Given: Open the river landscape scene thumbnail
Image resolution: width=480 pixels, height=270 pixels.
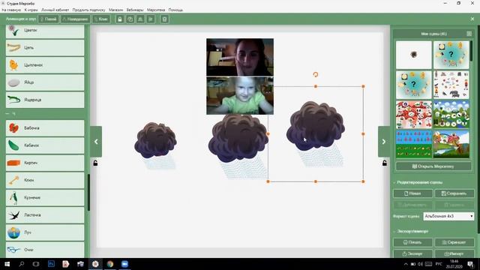Looking at the screenshot, I should (451, 144).
